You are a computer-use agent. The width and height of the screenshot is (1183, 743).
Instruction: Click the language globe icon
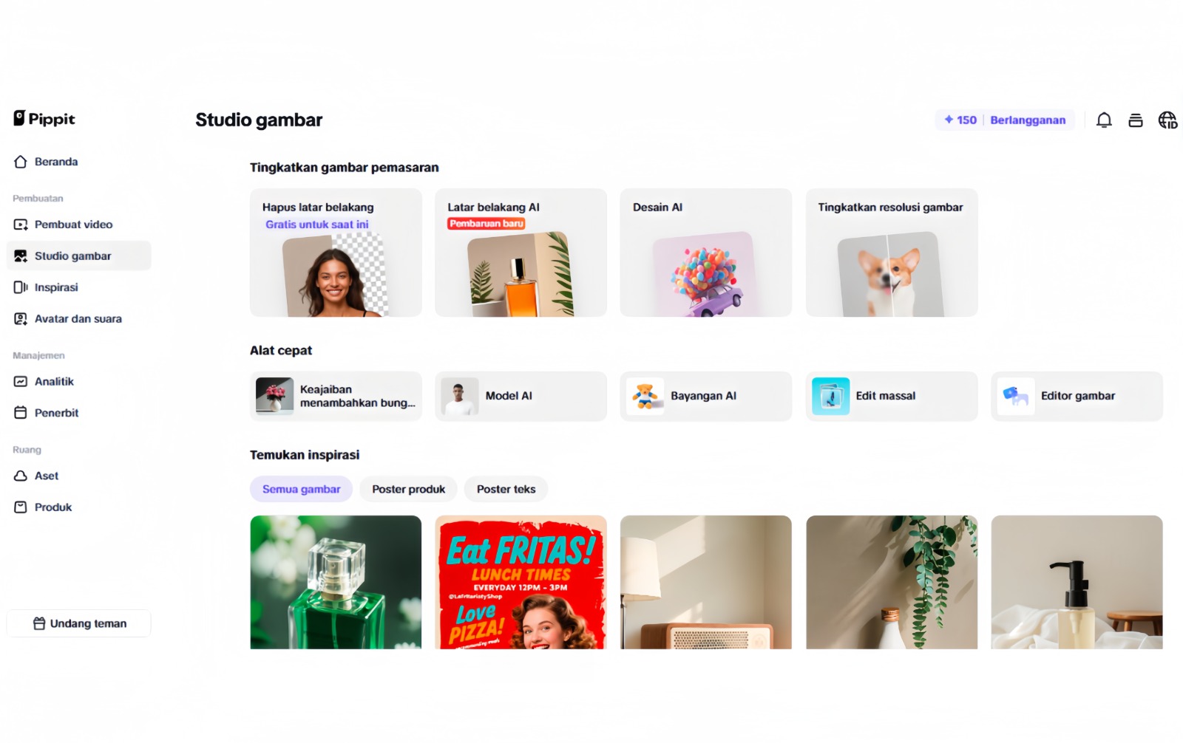[x=1167, y=120]
